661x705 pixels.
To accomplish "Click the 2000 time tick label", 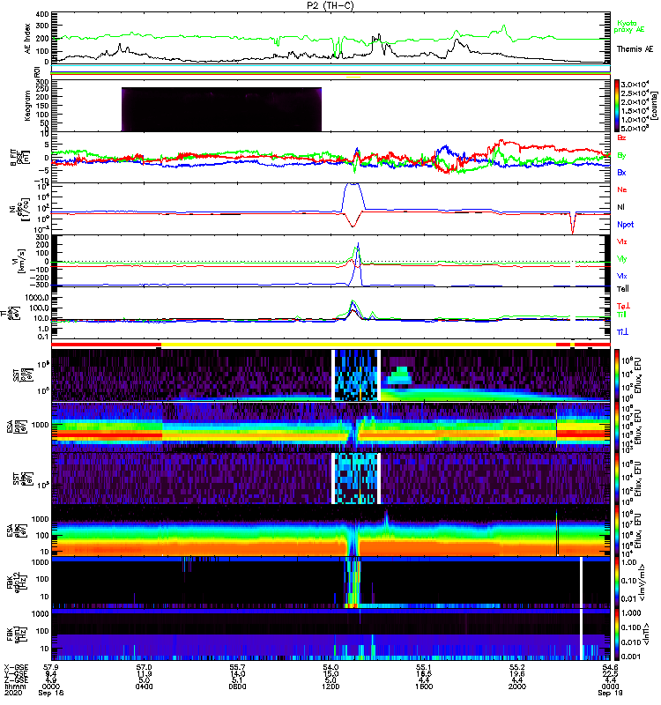I will point(517,686).
